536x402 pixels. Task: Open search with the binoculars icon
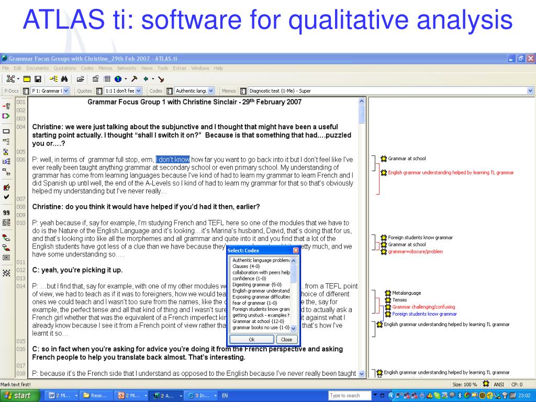click(x=64, y=79)
